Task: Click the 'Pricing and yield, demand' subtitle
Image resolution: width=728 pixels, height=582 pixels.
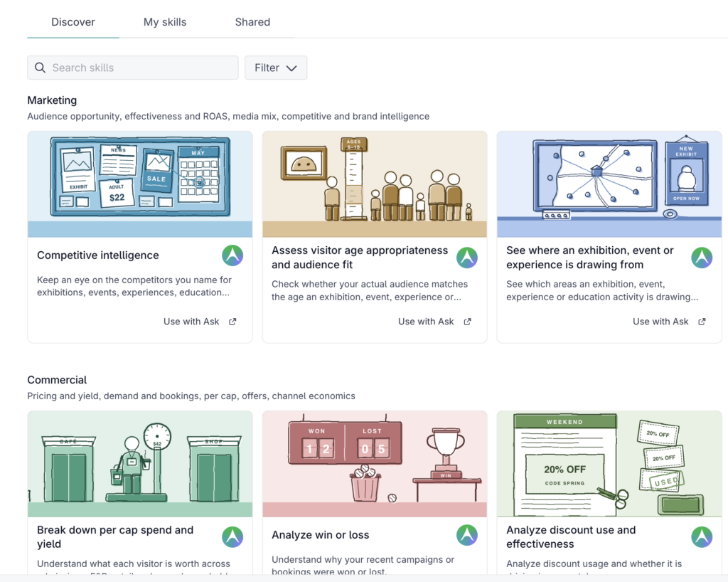Action: click(191, 396)
